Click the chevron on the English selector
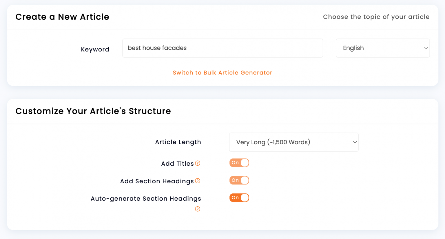The image size is (445, 239). [426, 48]
